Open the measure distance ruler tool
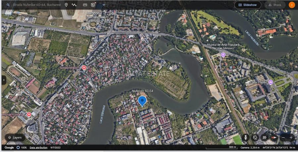Screen dimensions: 298x152 click(x=85, y=5)
